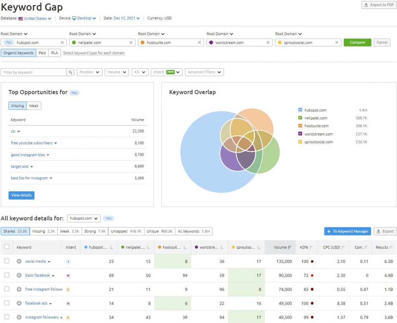Click the To Keyword Manager button
397x323 pixels.
pyautogui.click(x=347, y=231)
